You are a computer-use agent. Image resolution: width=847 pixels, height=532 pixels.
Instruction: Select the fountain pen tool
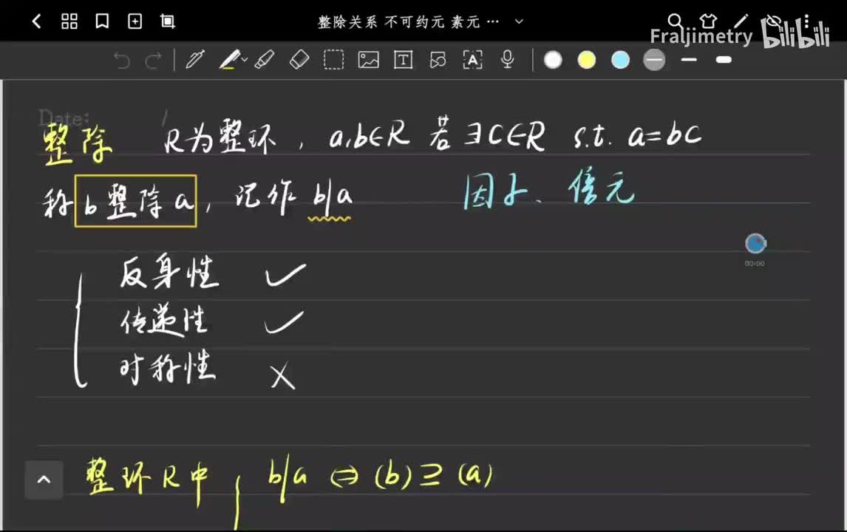(x=195, y=59)
